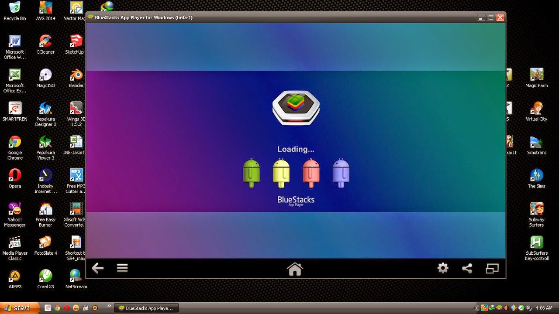
Task: Open Microsoft Office Word shortcut
Action: click(15, 47)
